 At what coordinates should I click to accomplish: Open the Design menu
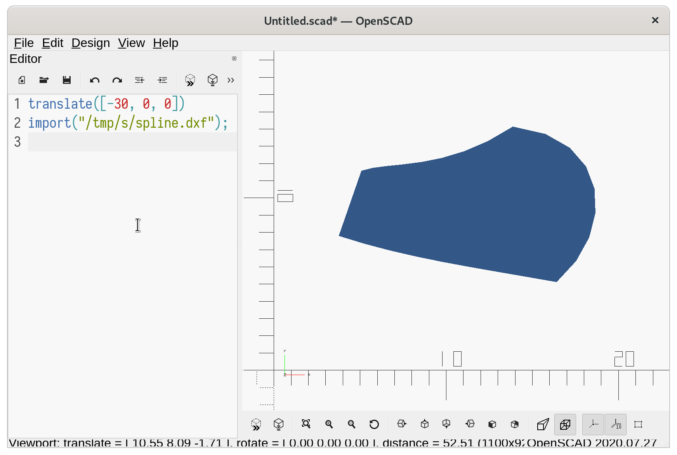pyautogui.click(x=90, y=43)
